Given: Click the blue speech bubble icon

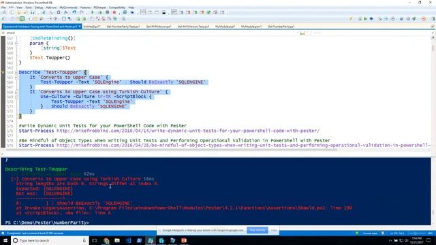Looking at the screenshot, I should coord(371,19).
